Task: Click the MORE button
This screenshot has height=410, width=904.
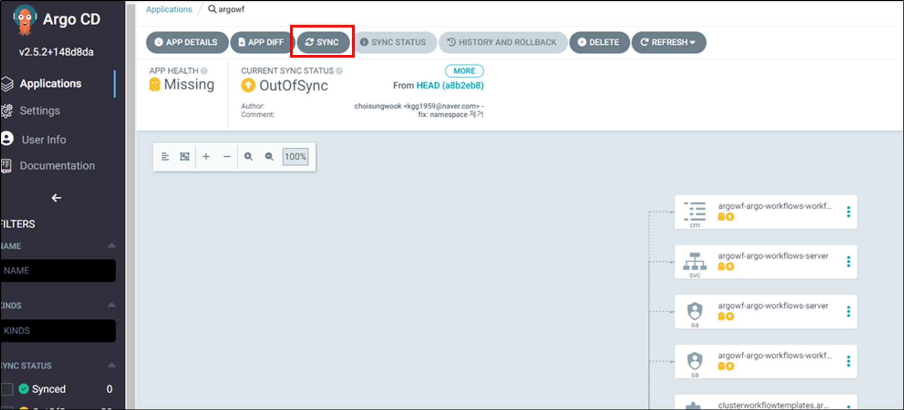Action: 464,71
